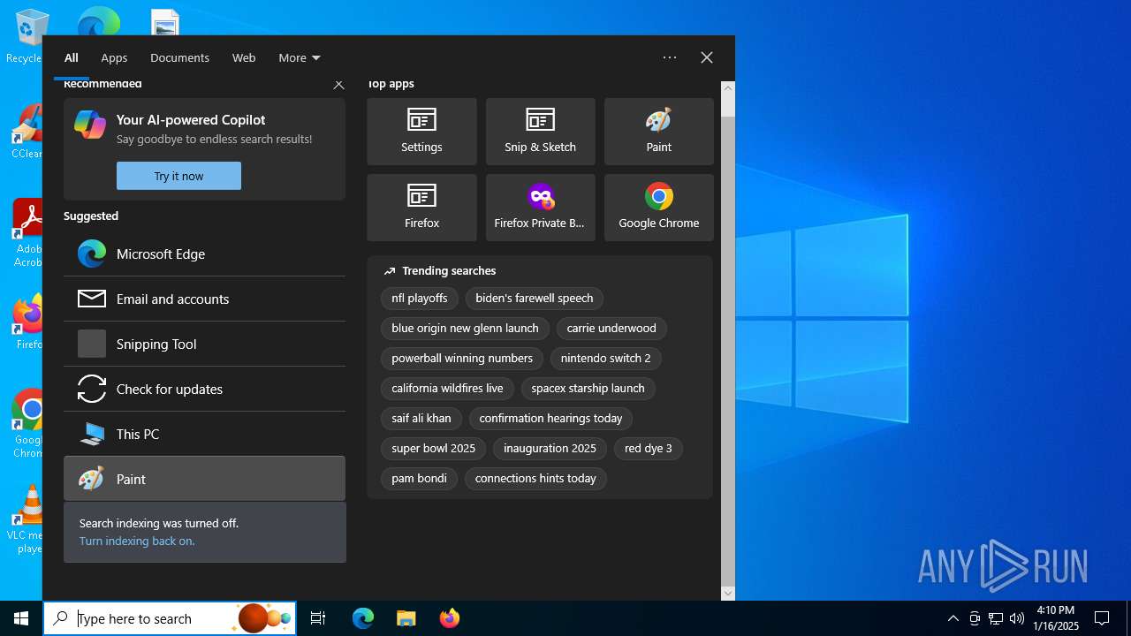
Task: Select connections hints today chip
Action: [x=535, y=479]
